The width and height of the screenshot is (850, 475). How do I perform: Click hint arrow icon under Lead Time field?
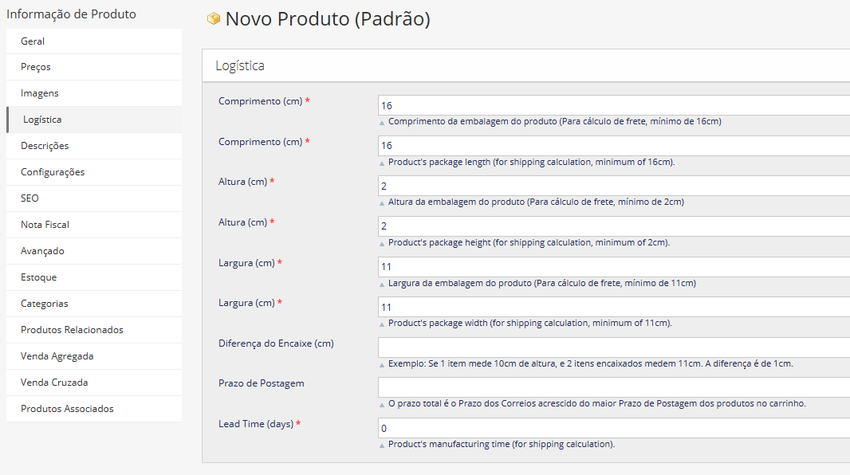[382, 445]
